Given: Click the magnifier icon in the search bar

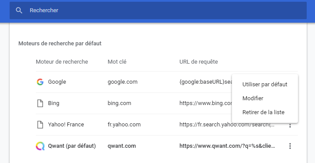Looking at the screenshot, I should tap(19, 10).
